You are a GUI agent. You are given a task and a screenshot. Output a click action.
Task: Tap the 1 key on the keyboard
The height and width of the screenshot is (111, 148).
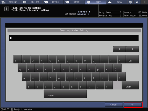(17, 59)
